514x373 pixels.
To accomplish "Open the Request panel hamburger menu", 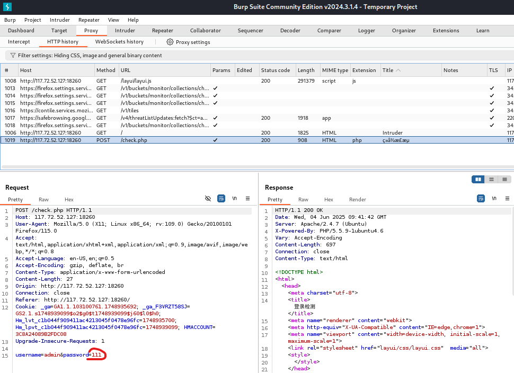I will pyautogui.click(x=247, y=198).
